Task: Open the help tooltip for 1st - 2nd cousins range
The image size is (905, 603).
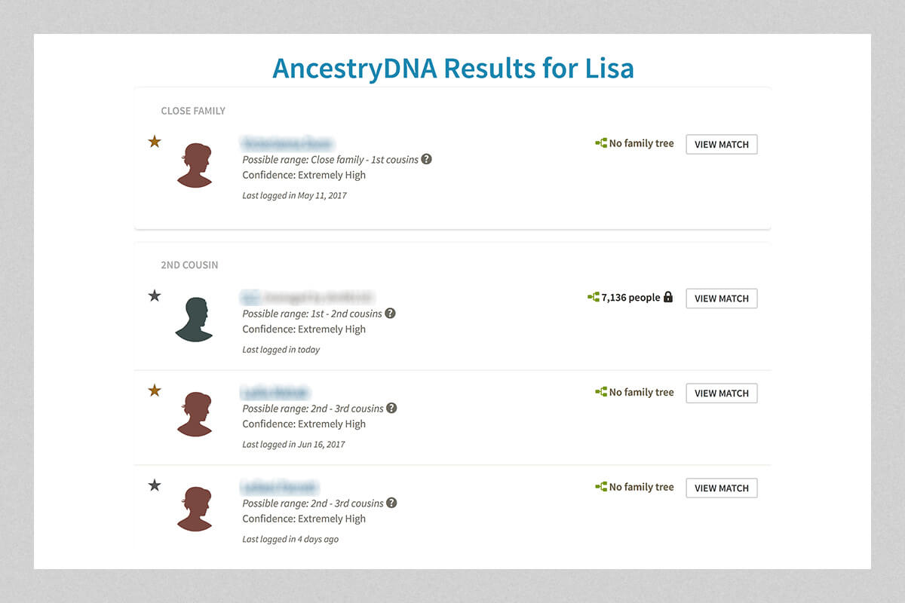Action: (391, 313)
